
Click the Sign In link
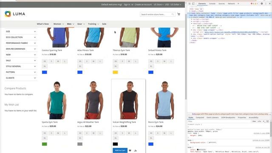pyautogui.click(x=127, y=5)
